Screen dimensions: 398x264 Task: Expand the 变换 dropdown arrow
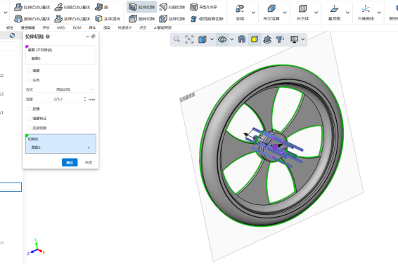coord(253,13)
